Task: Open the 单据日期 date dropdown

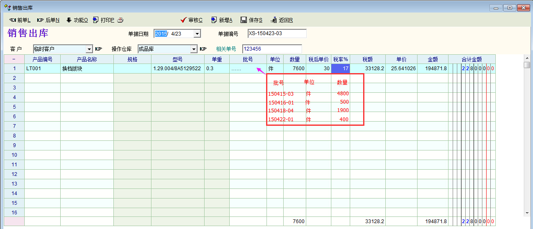Action: point(197,34)
